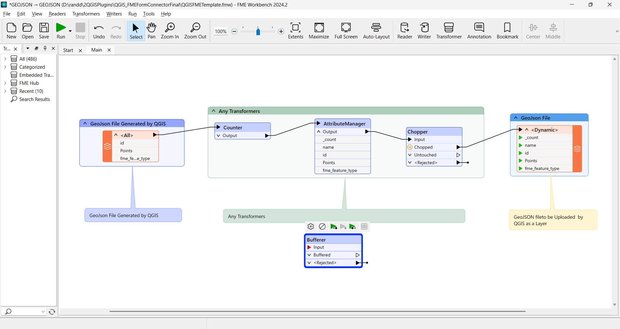Click the Zoom In magnifier tool
Viewport: 620px width, 329px height.
(170, 31)
